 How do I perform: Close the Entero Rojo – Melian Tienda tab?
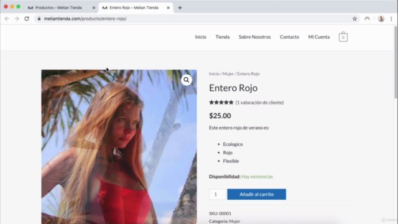[x=168, y=7]
